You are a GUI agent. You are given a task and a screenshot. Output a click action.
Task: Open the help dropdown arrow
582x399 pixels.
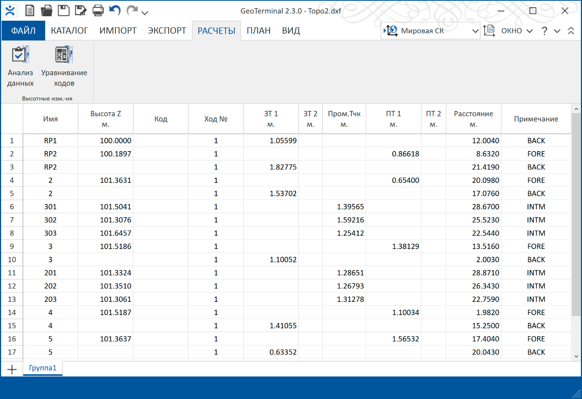[x=557, y=31]
